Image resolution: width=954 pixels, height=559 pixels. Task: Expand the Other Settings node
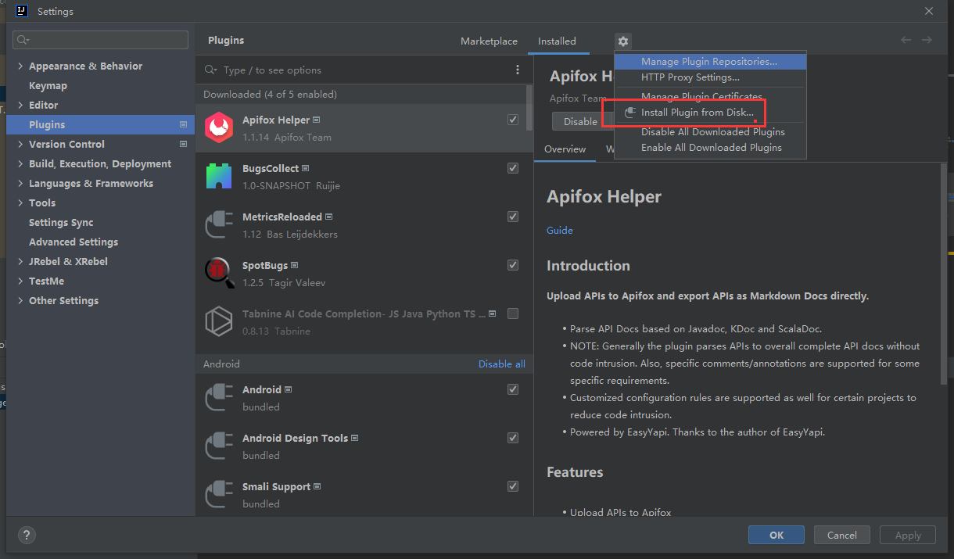[x=20, y=301]
